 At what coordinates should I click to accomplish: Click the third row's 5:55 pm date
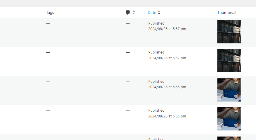click(x=167, y=87)
